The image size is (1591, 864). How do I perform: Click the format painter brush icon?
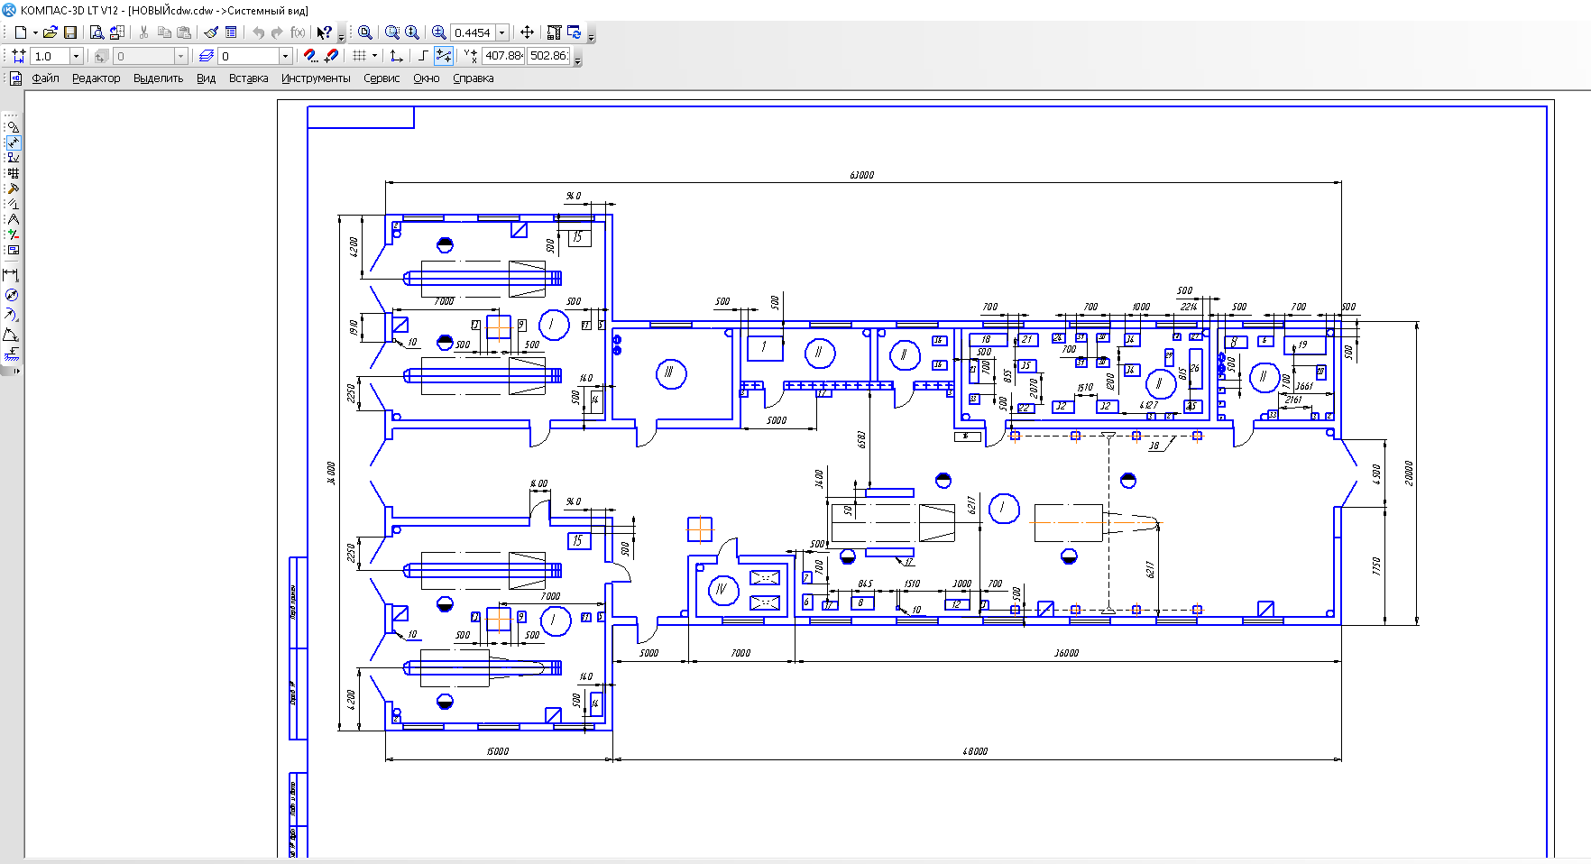click(x=211, y=32)
